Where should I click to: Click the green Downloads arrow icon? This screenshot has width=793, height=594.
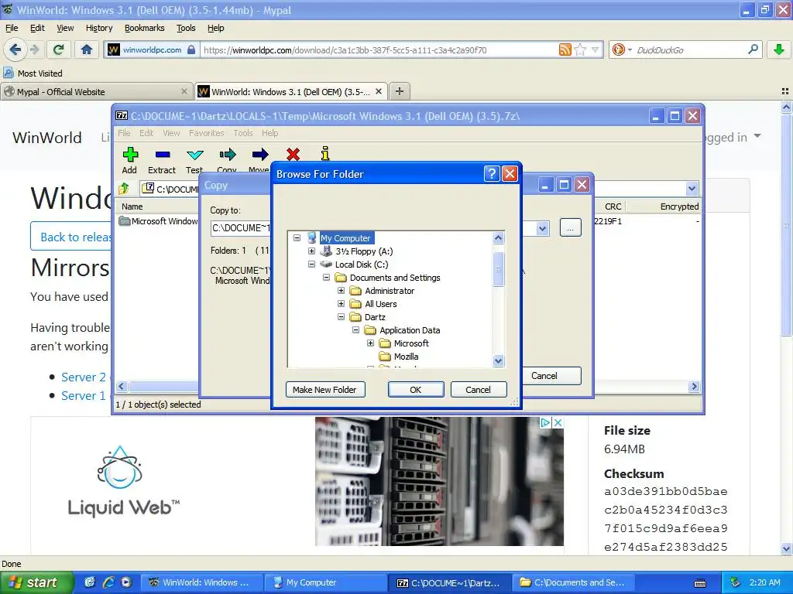pyautogui.click(x=779, y=49)
